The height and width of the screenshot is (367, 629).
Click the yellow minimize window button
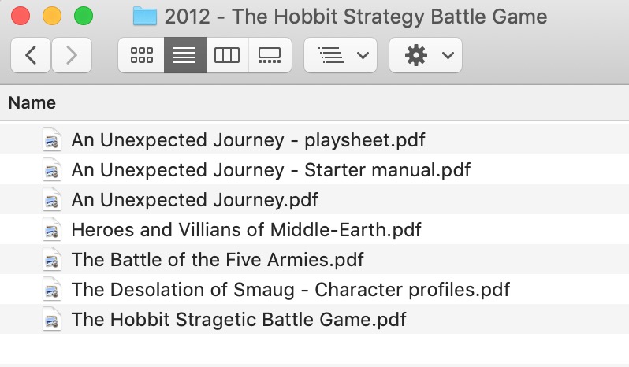pyautogui.click(x=51, y=16)
